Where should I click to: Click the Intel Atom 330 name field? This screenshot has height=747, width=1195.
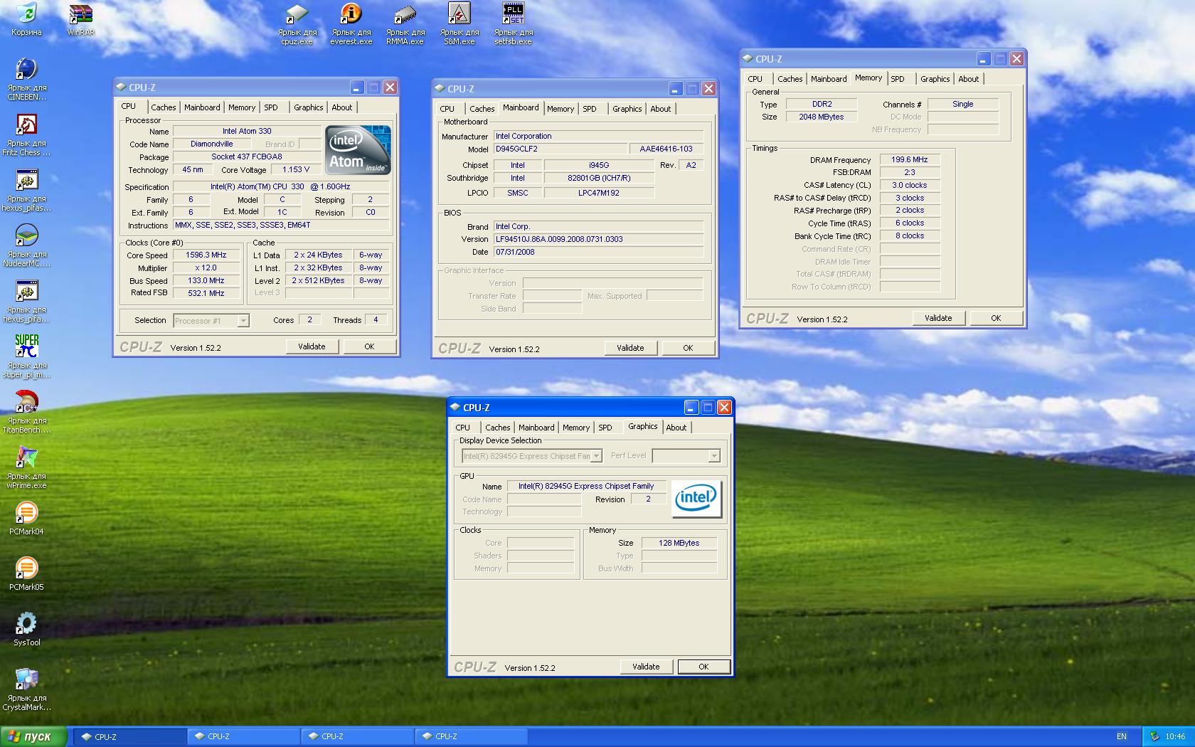(247, 131)
